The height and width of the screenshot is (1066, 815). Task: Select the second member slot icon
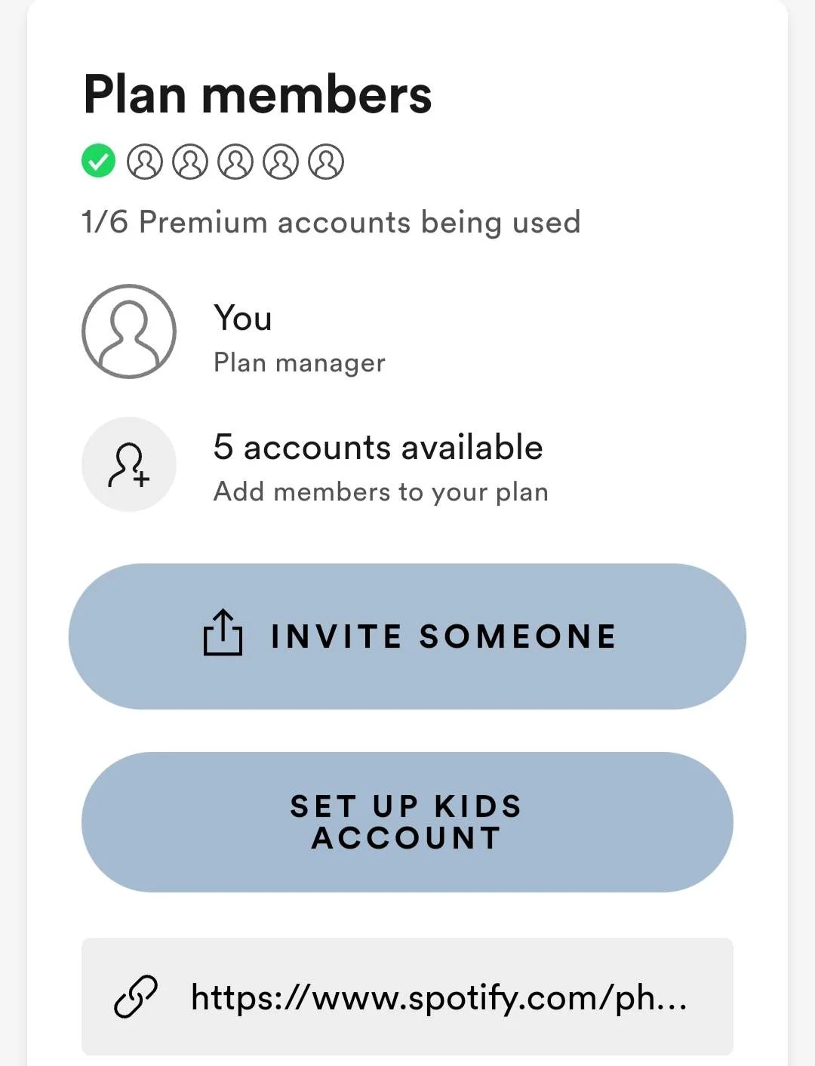click(x=145, y=162)
